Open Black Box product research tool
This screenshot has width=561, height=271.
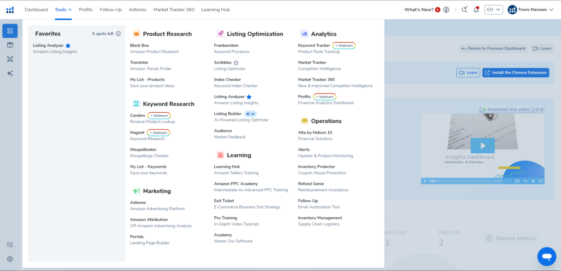pos(154,49)
